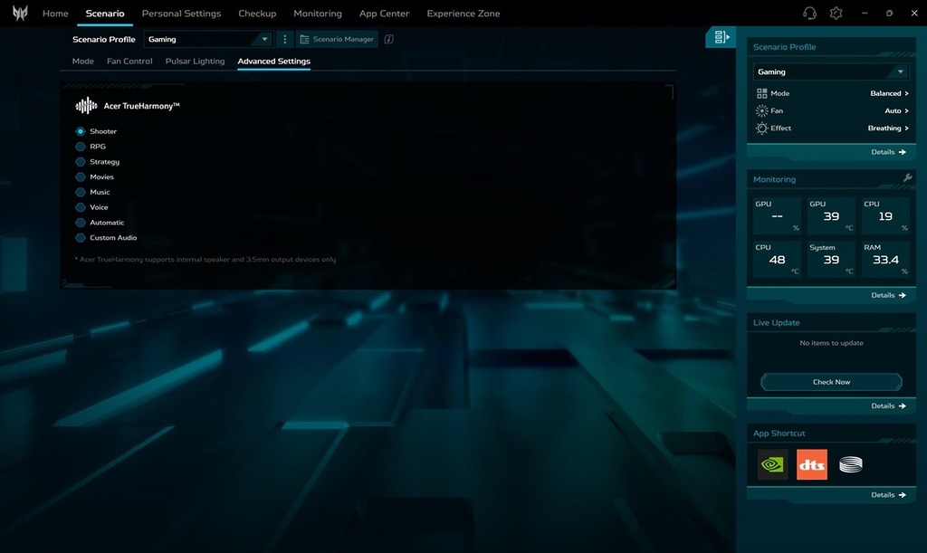Screen dimensions: 927x553
Task: Click the GPU usage tile showing dashes
Action: (777, 215)
